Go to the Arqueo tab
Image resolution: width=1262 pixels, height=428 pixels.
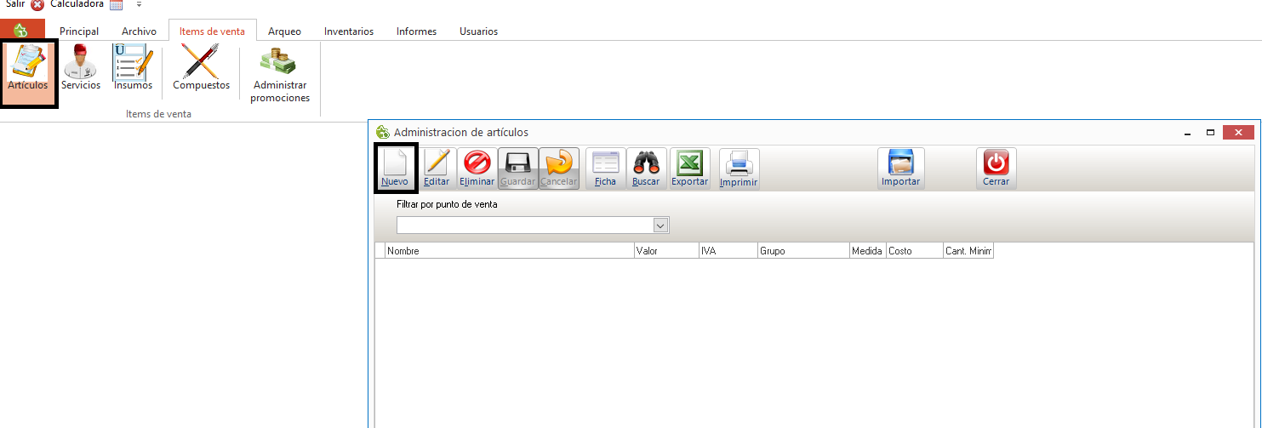pos(284,31)
